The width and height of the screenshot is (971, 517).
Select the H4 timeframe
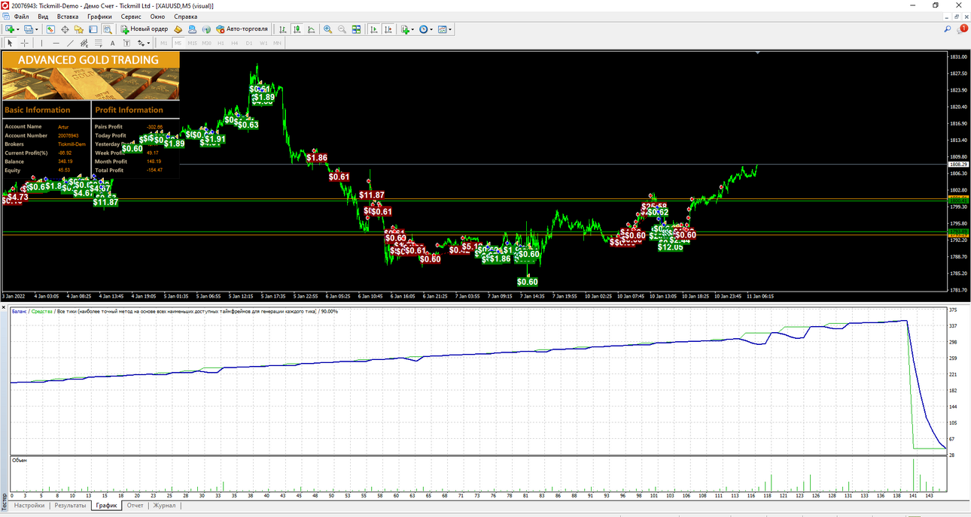[x=235, y=43]
